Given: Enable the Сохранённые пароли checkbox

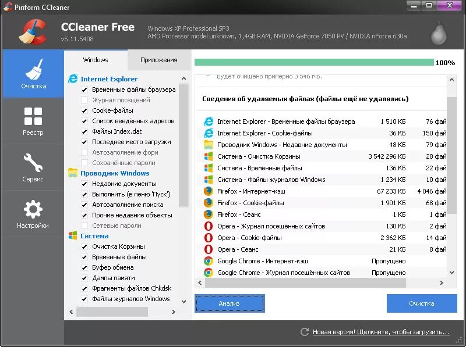Looking at the screenshot, I should point(84,163).
